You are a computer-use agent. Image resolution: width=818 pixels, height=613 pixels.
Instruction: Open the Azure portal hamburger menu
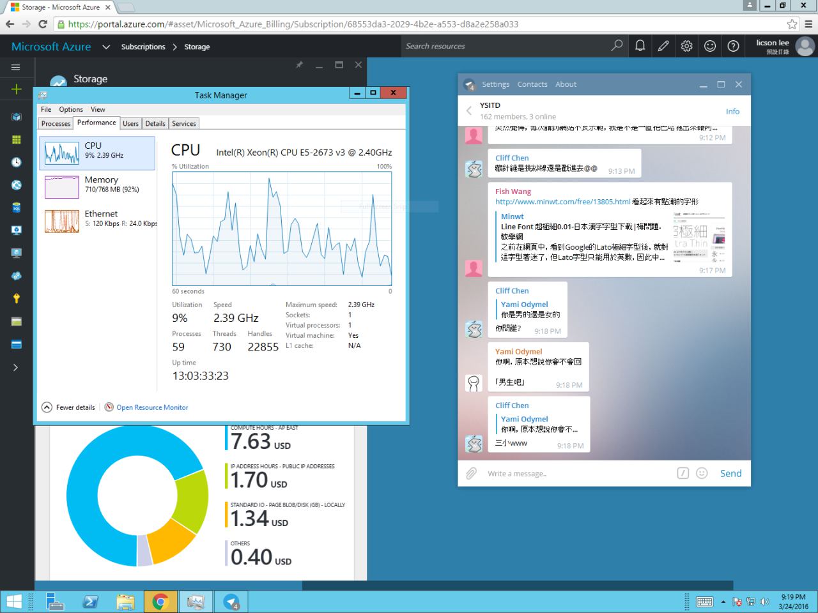[x=16, y=67]
